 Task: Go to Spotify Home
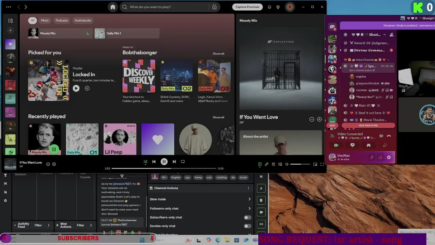coord(113,7)
